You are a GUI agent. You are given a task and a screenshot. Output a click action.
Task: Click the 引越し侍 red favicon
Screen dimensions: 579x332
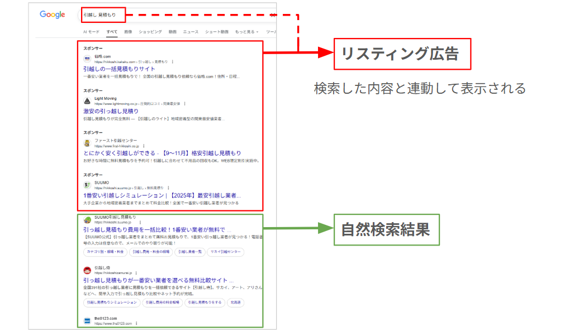pos(87,270)
